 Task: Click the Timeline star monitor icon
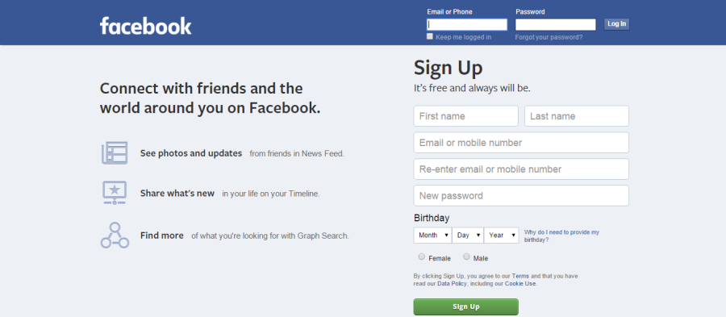[x=115, y=193]
